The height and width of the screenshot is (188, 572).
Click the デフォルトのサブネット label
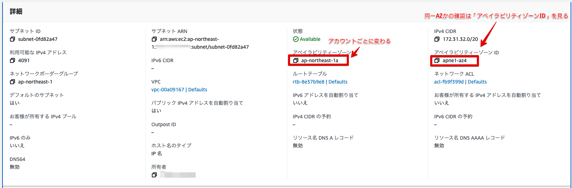[37, 95]
